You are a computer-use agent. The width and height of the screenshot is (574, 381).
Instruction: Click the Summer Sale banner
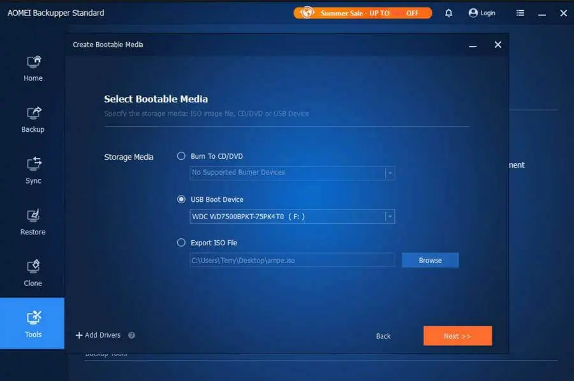pyautogui.click(x=362, y=13)
